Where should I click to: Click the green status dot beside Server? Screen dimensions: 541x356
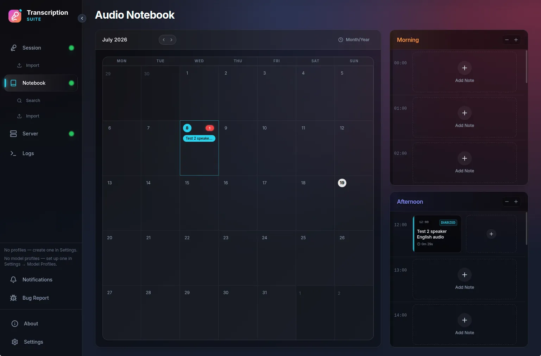(71, 134)
